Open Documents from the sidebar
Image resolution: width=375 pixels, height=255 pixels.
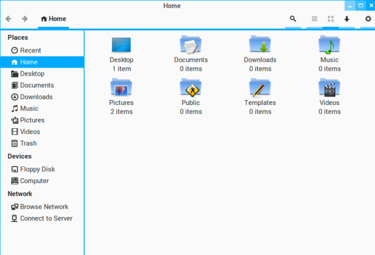coord(42,85)
